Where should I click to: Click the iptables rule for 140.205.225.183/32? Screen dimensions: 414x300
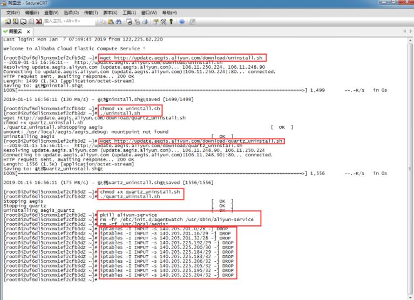point(167,256)
